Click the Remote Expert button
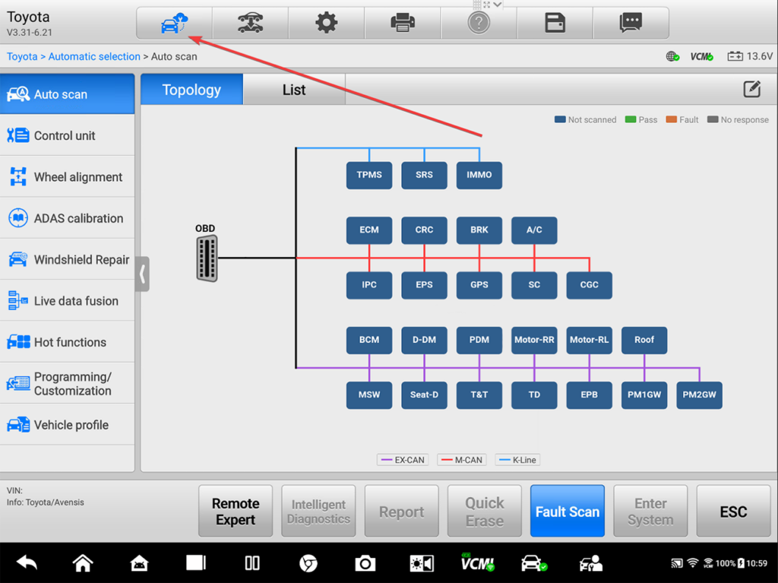This screenshot has width=778, height=583. 236,511
